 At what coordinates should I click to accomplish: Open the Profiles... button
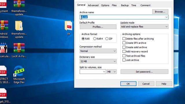coord(98,27)
